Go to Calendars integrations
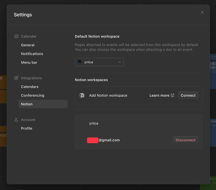 tap(30, 87)
